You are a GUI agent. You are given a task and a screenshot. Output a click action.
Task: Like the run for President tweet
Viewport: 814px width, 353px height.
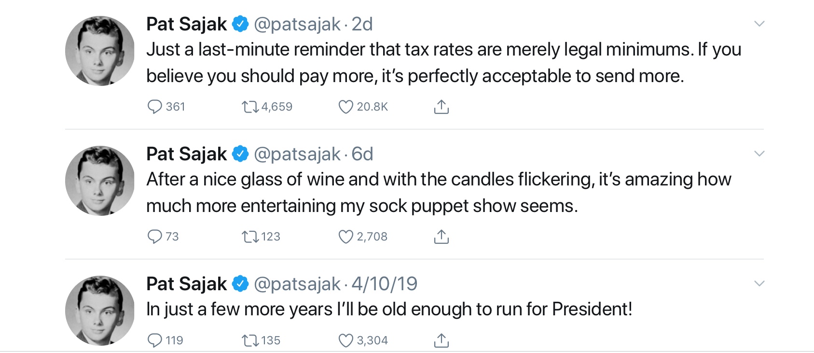[x=345, y=340]
